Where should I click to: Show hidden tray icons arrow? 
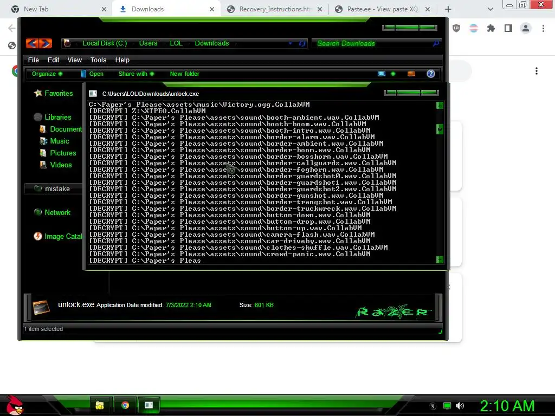point(433,406)
